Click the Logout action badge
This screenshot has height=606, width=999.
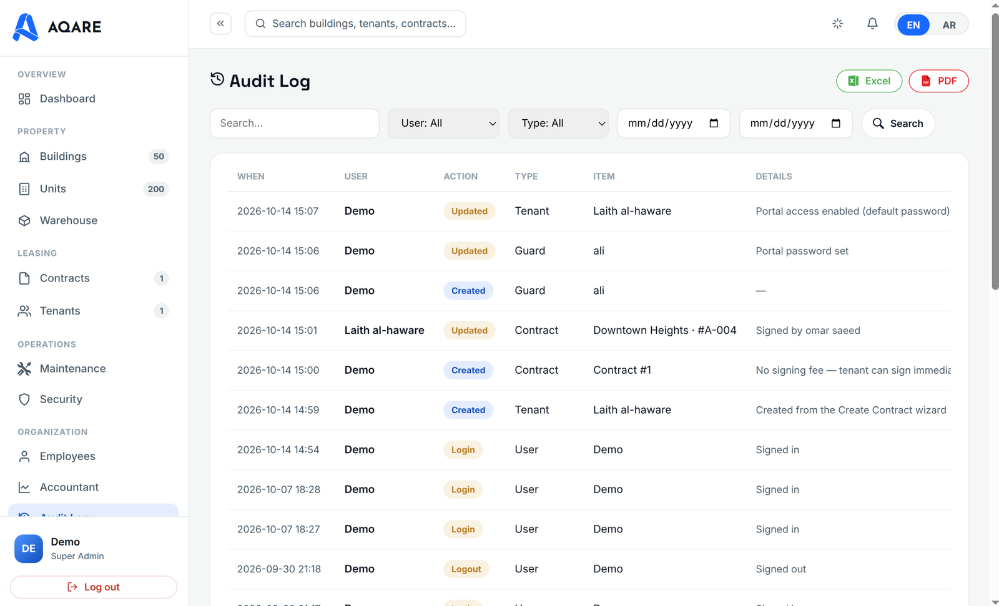coord(466,569)
